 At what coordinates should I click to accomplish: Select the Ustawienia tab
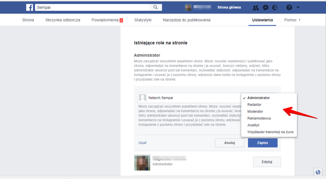click(x=262, y=20)
